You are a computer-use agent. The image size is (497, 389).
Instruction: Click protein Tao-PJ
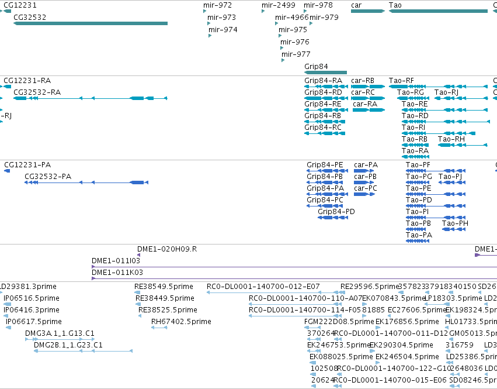(452, 183)
